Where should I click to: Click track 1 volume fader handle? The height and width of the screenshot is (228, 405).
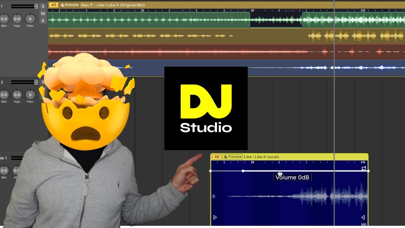coord(36,6)
